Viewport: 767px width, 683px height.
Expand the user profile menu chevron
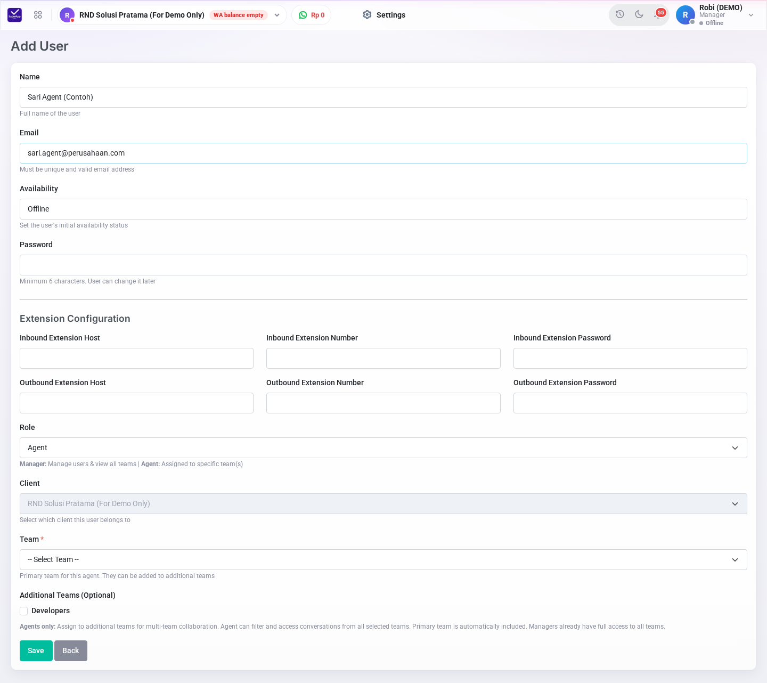tap(751, 15)
